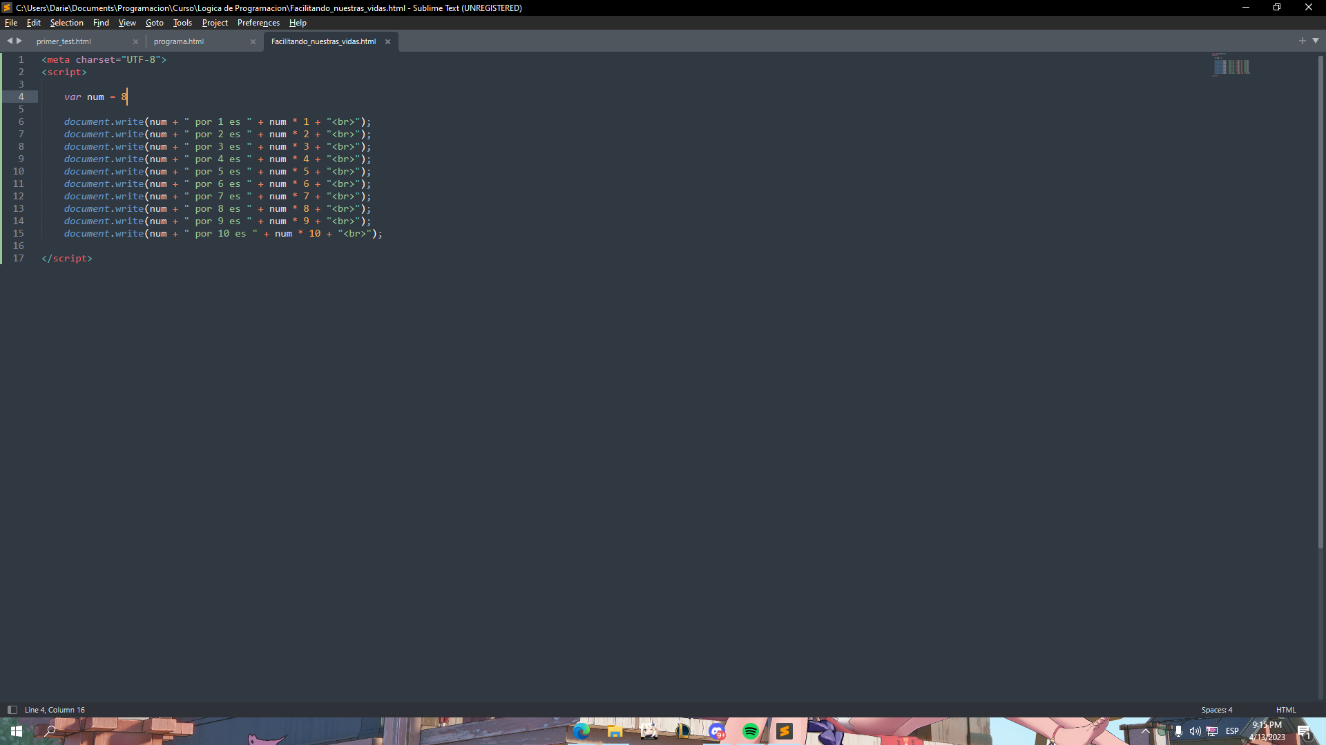Open Microsoft Edge from taskbar
The width and height of the screenshot is (1326, 745).
581,731
